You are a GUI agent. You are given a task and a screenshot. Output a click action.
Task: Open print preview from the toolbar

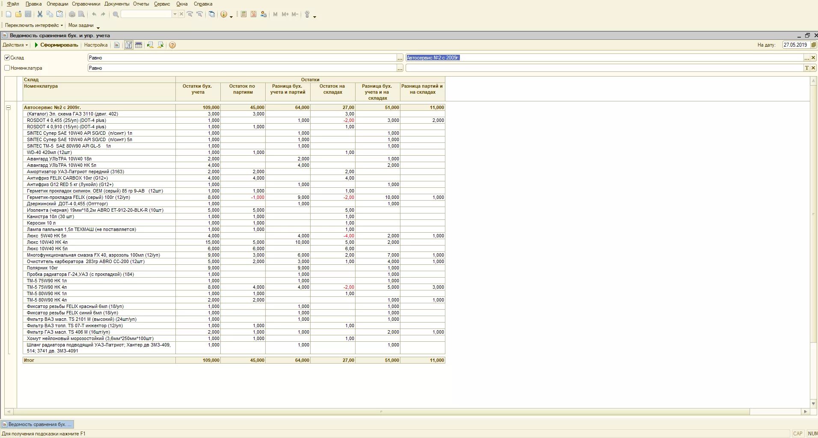pyautogui.click(x=82, y=14)
